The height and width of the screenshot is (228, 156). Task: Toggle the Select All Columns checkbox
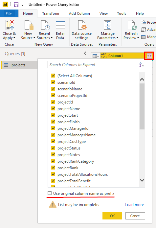pos(53,76)
